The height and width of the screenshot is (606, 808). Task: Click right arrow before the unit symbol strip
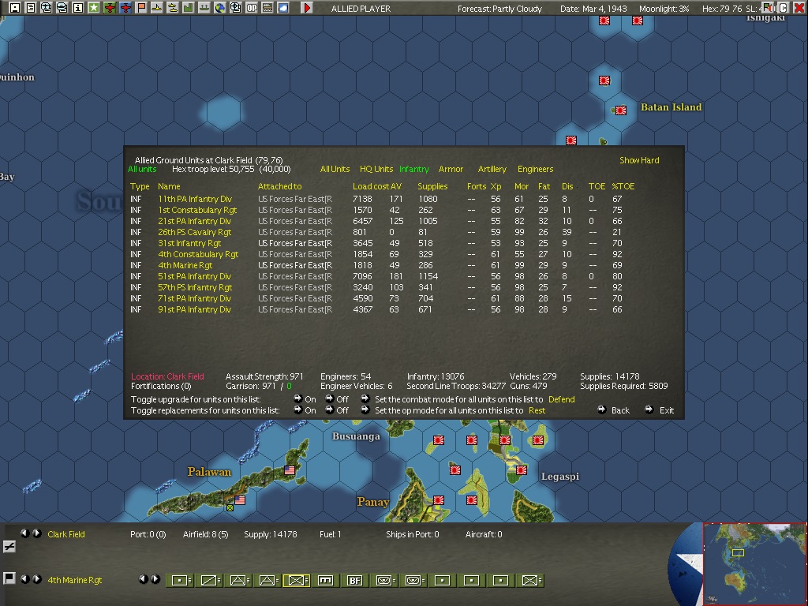(155, 579)
